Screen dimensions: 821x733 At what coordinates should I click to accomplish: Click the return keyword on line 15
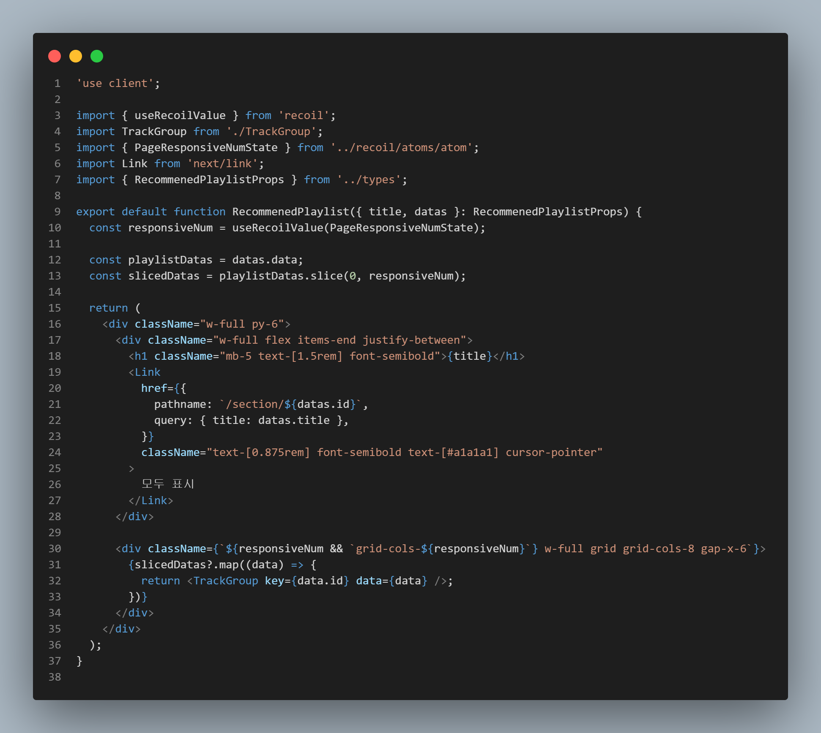point(108,308)
